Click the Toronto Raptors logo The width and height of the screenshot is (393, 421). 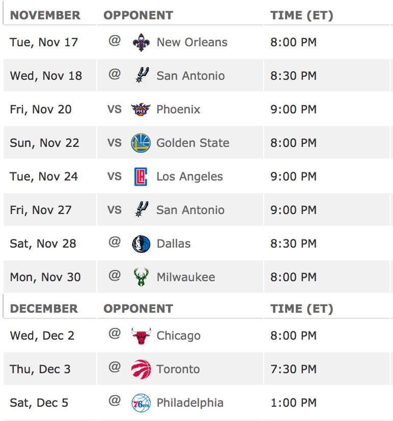click(x=141, y=369)
